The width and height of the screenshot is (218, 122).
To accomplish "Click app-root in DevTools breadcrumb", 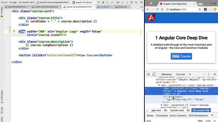I will pos(156,110).
